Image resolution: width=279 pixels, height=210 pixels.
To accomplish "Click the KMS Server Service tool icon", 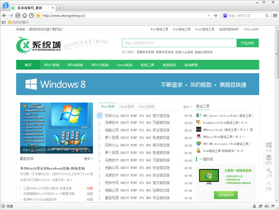I will pyautogui.click(x=199, y=115).
